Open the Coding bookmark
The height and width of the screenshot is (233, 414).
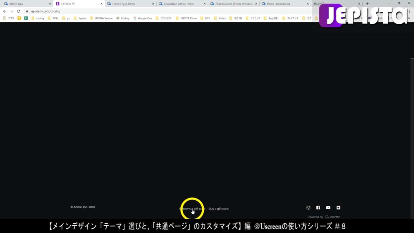pos(123,18)
